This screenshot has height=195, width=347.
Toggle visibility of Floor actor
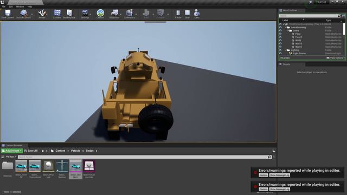(x=280, y=34)
